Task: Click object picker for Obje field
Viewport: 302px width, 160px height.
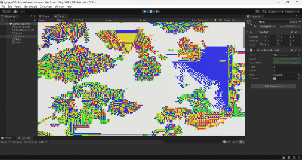Action: (x=299, y=75)
